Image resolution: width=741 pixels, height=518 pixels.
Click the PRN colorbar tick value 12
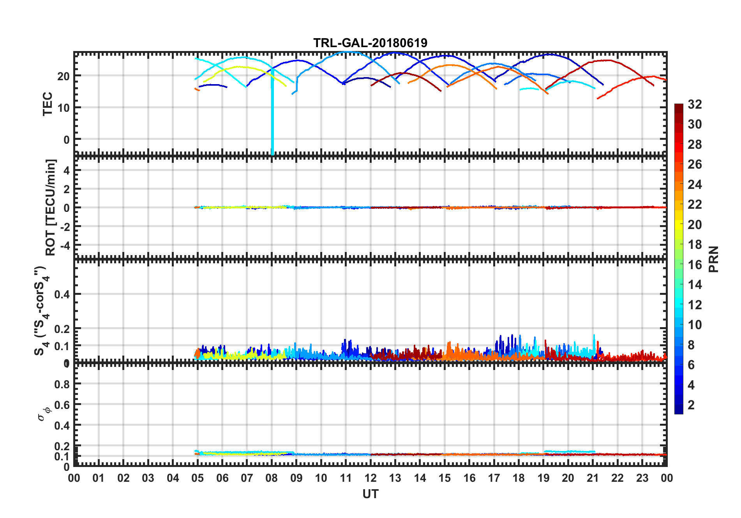(695, 305)
